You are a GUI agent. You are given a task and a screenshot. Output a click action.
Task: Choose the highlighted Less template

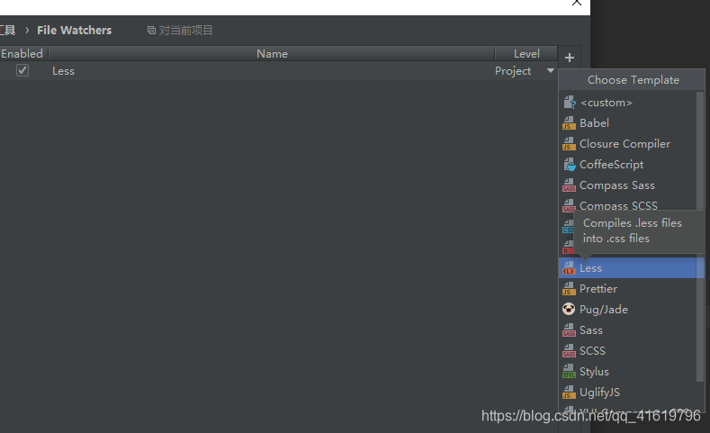point(628,268)
